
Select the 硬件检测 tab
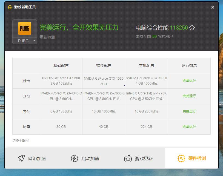pos(191,158)
